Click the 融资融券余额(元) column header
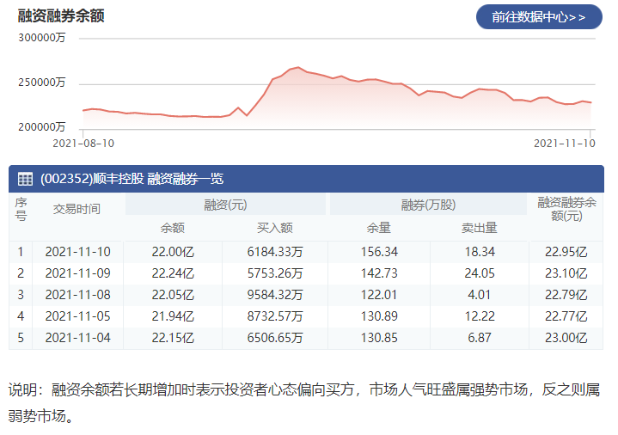The image size is (618, 435). click(x=566, y=209)
